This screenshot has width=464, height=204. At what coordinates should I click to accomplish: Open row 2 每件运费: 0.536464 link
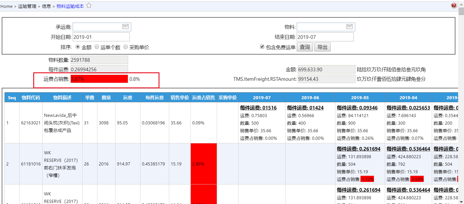pos(408,149)
